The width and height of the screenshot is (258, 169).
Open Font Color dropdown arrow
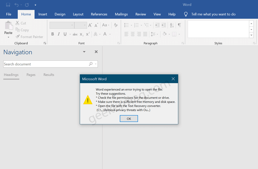coord(110,34)
